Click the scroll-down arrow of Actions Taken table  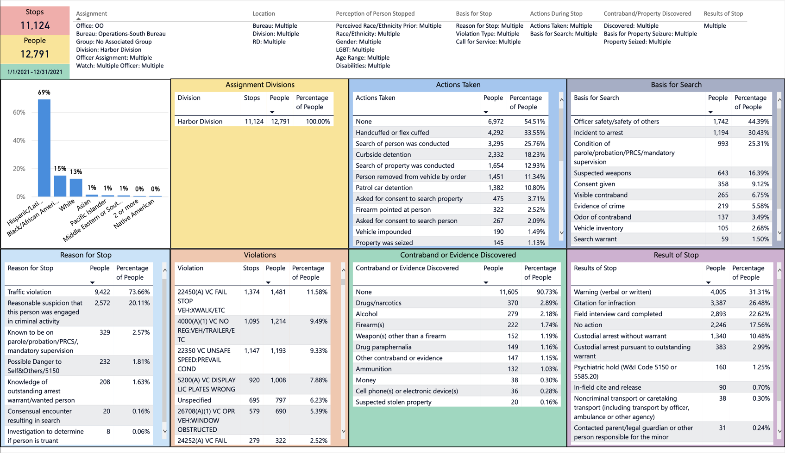pyautogui.click(x=561, y=233)
